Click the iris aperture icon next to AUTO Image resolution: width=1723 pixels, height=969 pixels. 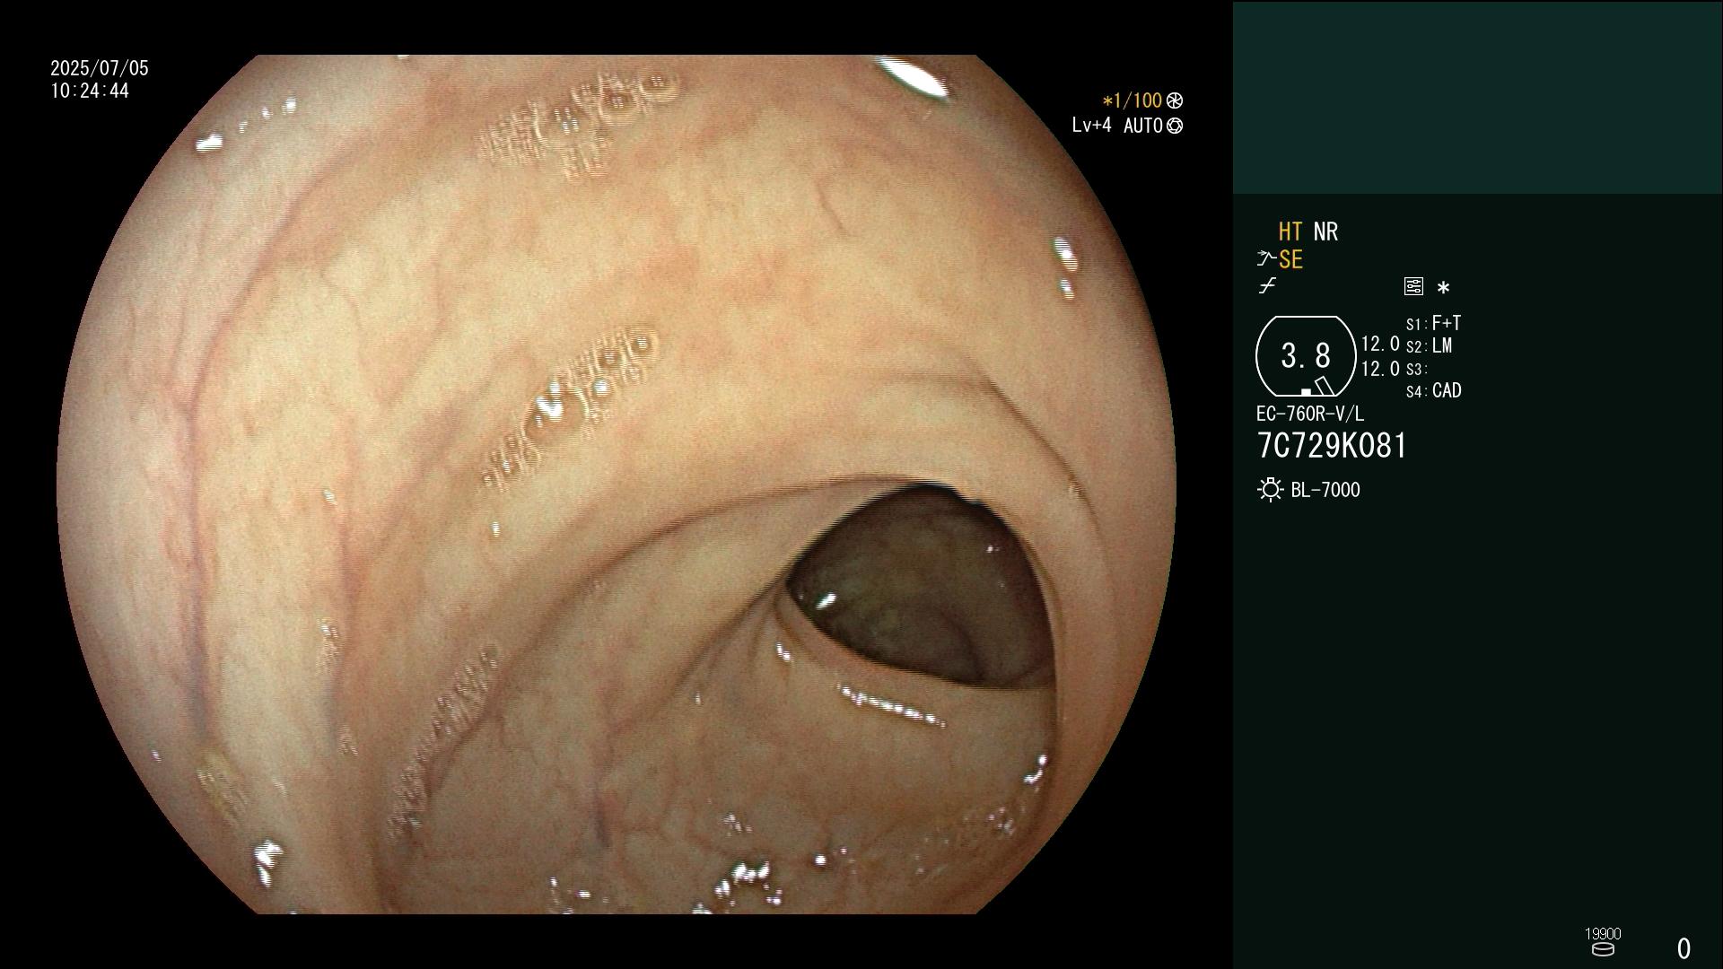coord(1175,126)
